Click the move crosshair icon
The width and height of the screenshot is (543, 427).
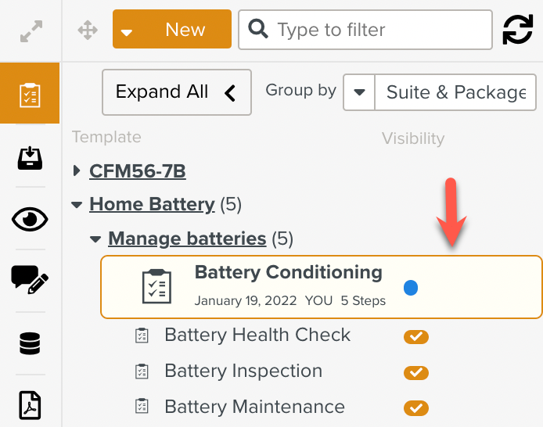87,30
